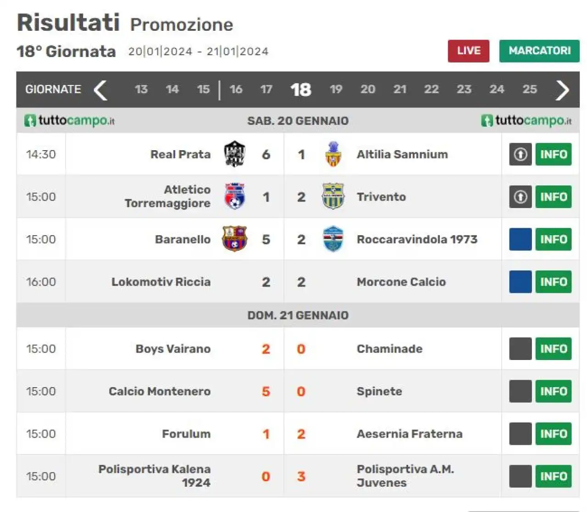Jump to giornata 25
The width and height of the screenshot is (587, 512).
pos(530,89)
